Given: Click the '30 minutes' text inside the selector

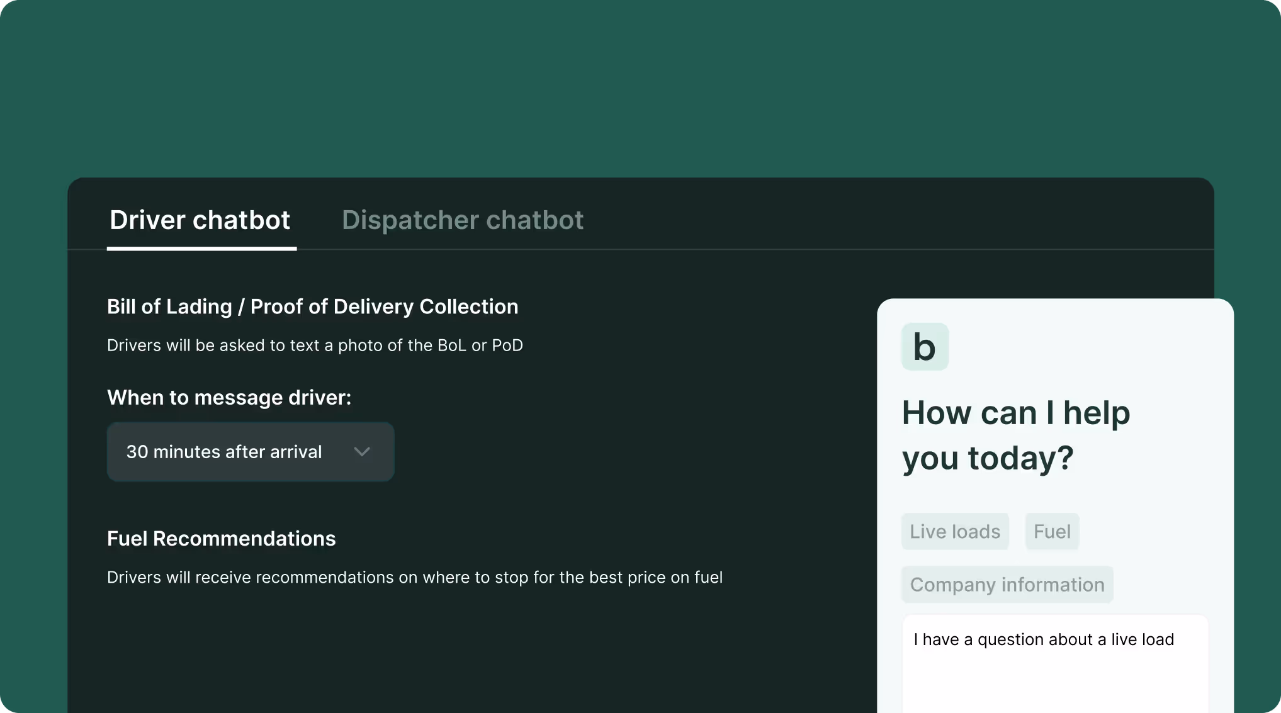Looking at the screenshot, I should coord(172,452).
